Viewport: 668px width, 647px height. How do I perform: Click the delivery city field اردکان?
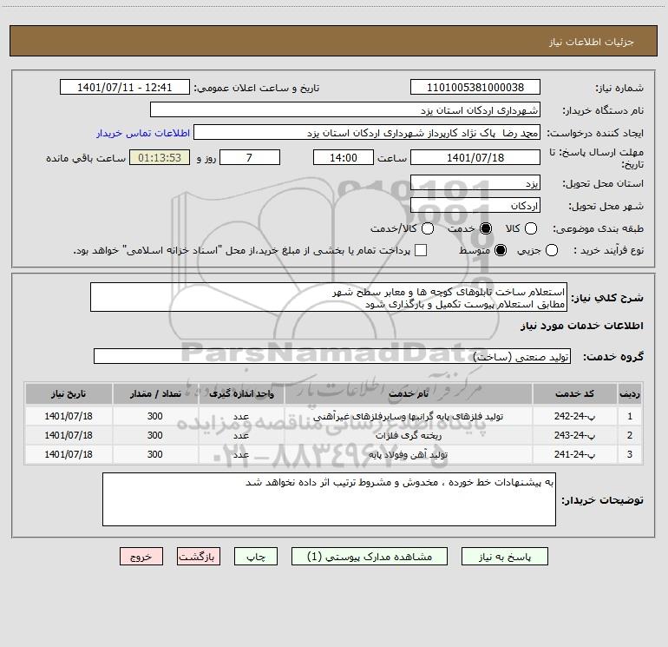click(475, 205)
